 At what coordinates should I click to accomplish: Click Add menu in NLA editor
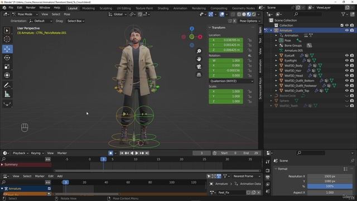point(60,176)
